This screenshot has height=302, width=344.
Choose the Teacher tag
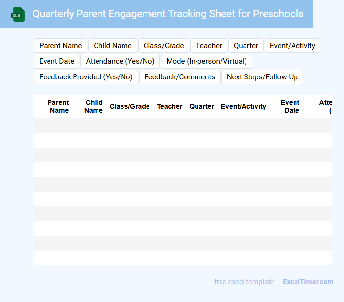pyautogui.click(x=209, y=46)
